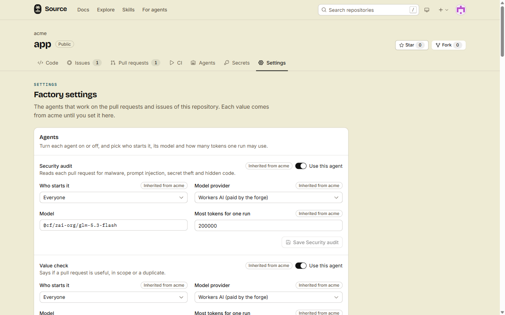Viewport: 505px width, 315px height.
Task: Toggle Use this agent for Value check
Action: click(301, 266)
